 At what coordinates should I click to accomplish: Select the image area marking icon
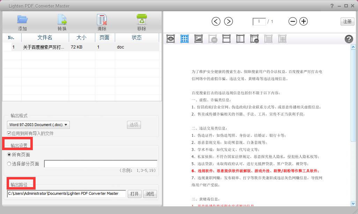(199, 39)
